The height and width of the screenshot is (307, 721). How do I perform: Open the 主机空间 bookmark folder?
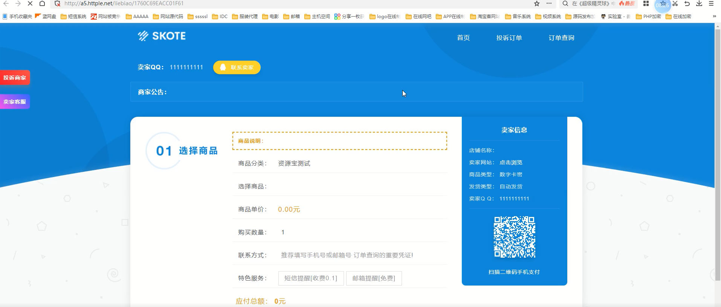tap(317, 17)
